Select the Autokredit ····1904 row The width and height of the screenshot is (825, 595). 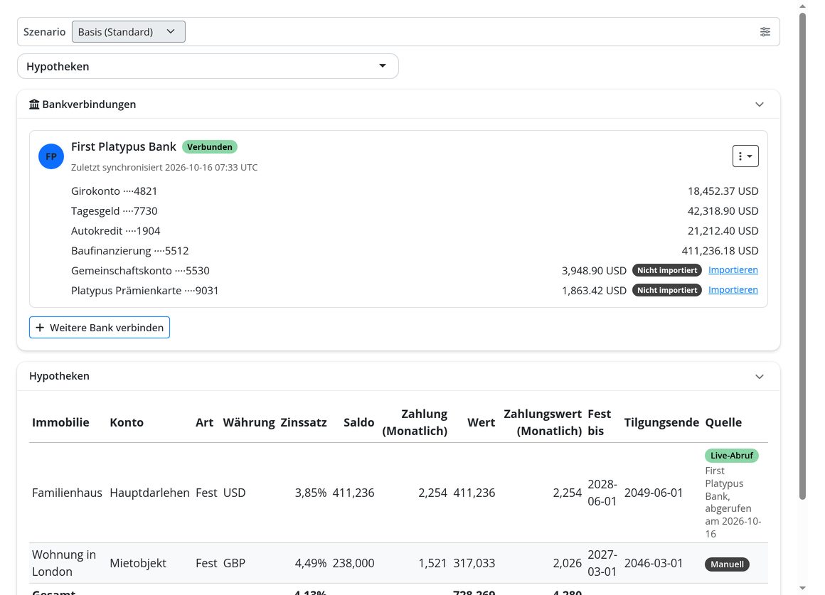coord(415,231)
